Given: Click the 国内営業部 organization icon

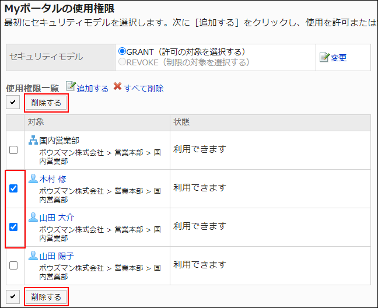Looking at the screenshot, I should click(x=33, y=140).
